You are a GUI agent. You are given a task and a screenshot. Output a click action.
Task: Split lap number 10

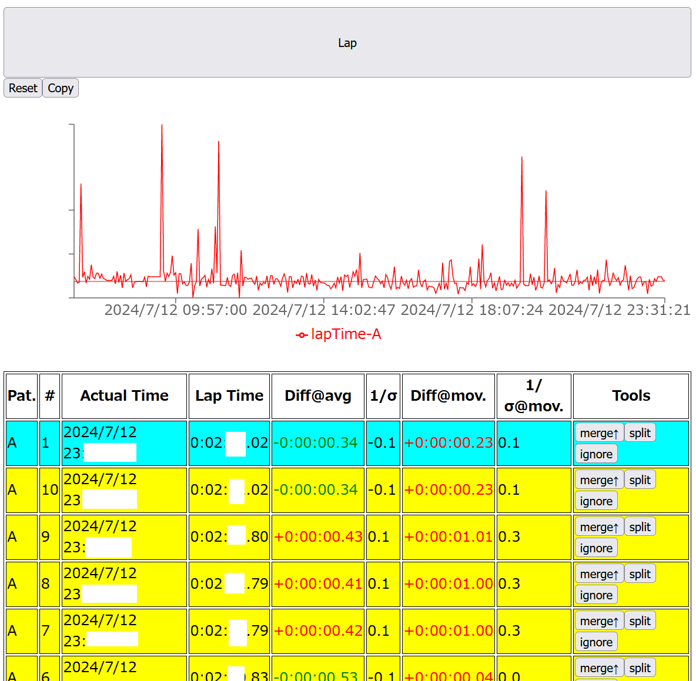[640, 480]
